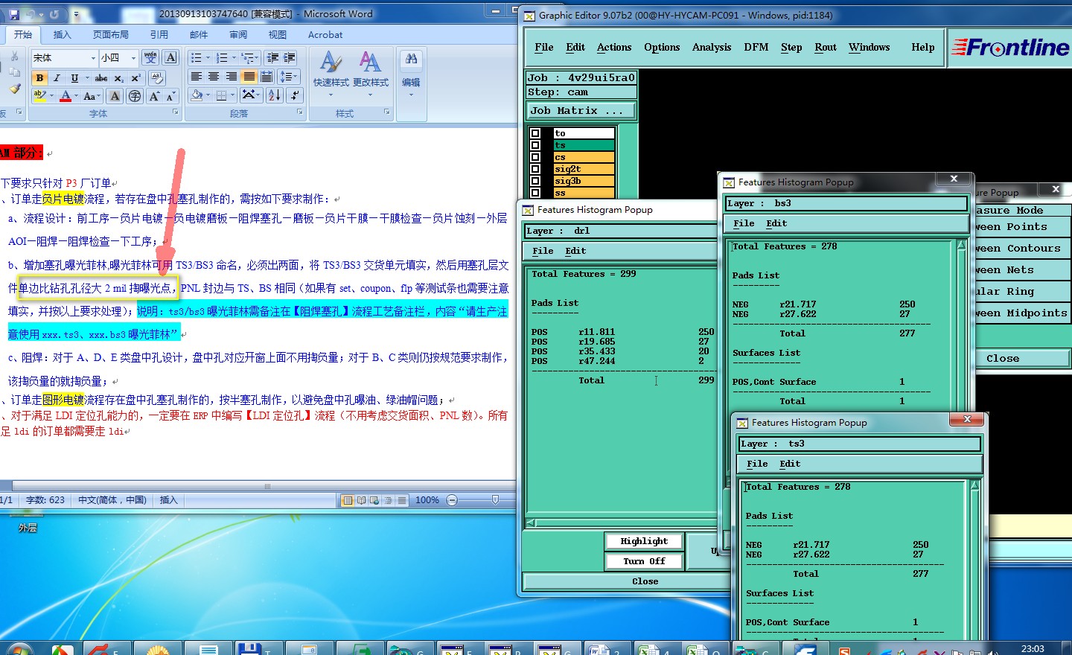Center align paragraph in Word
1072x655 pixels.
click(214, 77)
